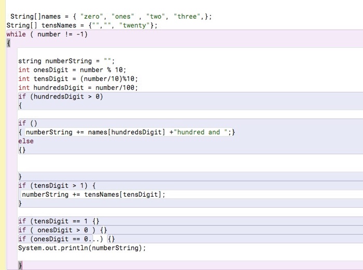Screen dimensions: 363x270
Task: Click the "hundred and " string literal
Action: pyautogui.click(x=201, y=132)
